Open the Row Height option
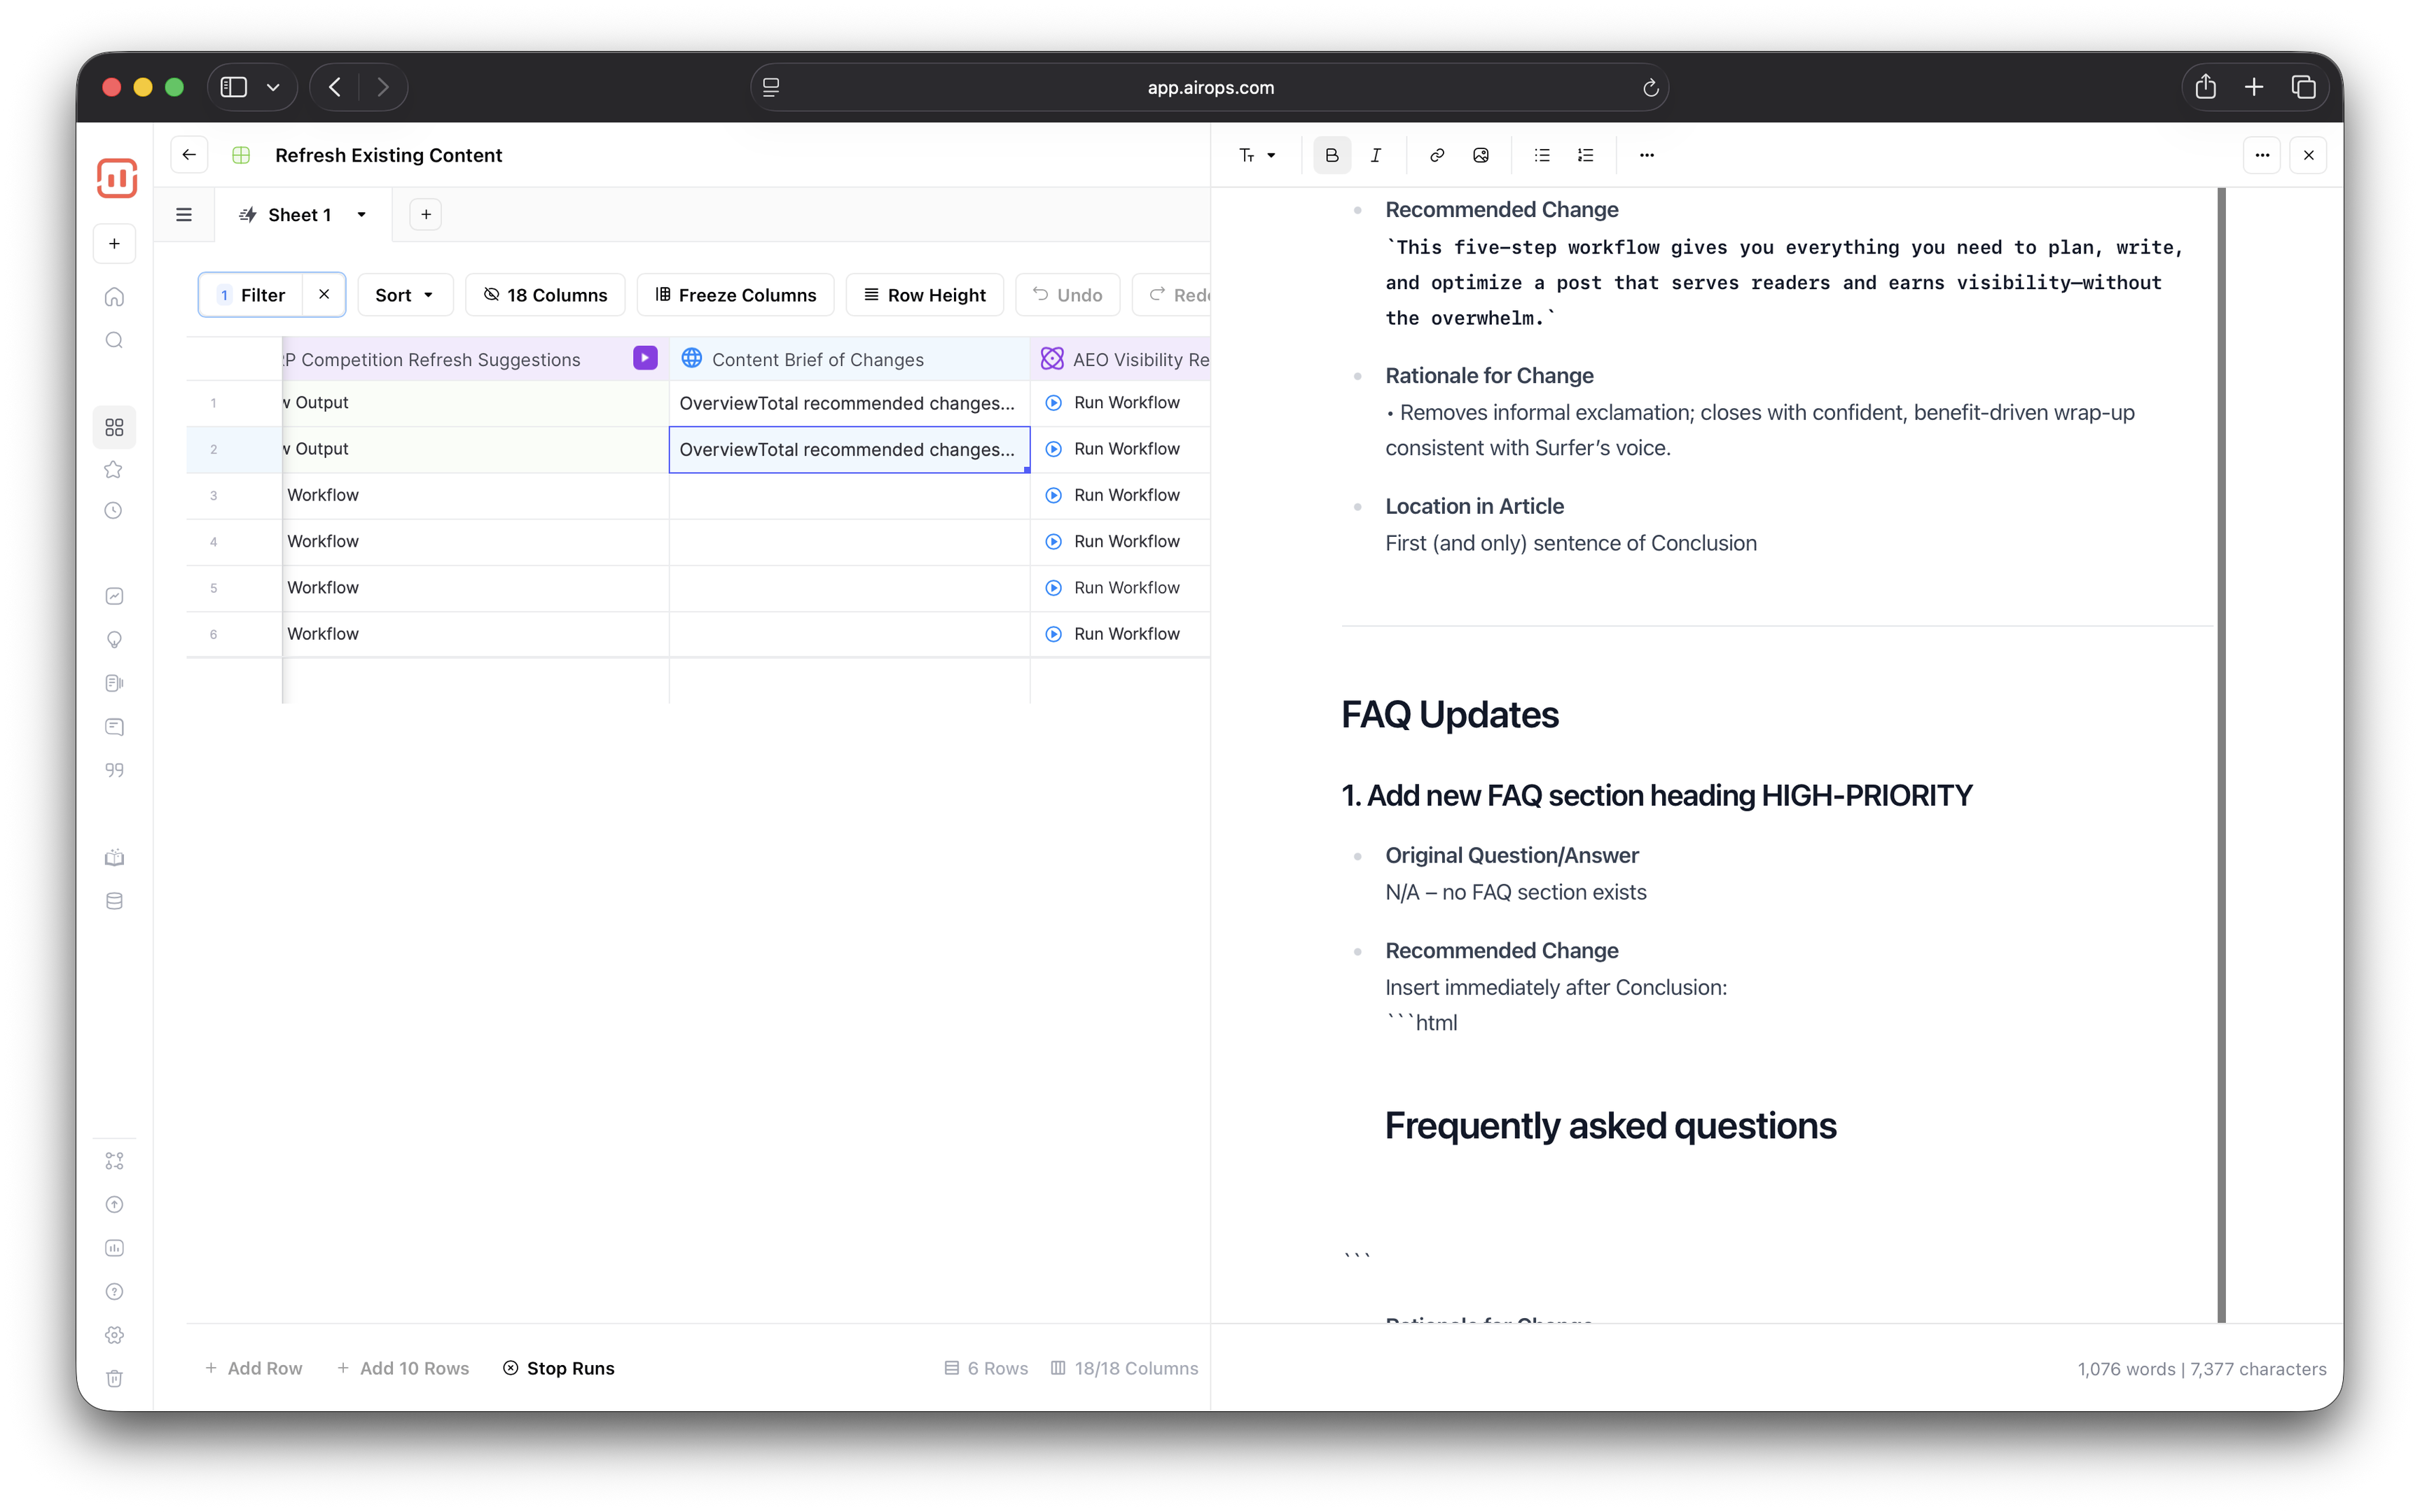 tap(925, 295)
